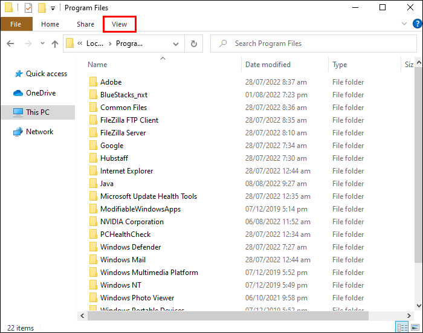The height and width of the screenshot is (333, 423).
Task: Select the Windows Defender folder icon
Action: tap(93, 247)
